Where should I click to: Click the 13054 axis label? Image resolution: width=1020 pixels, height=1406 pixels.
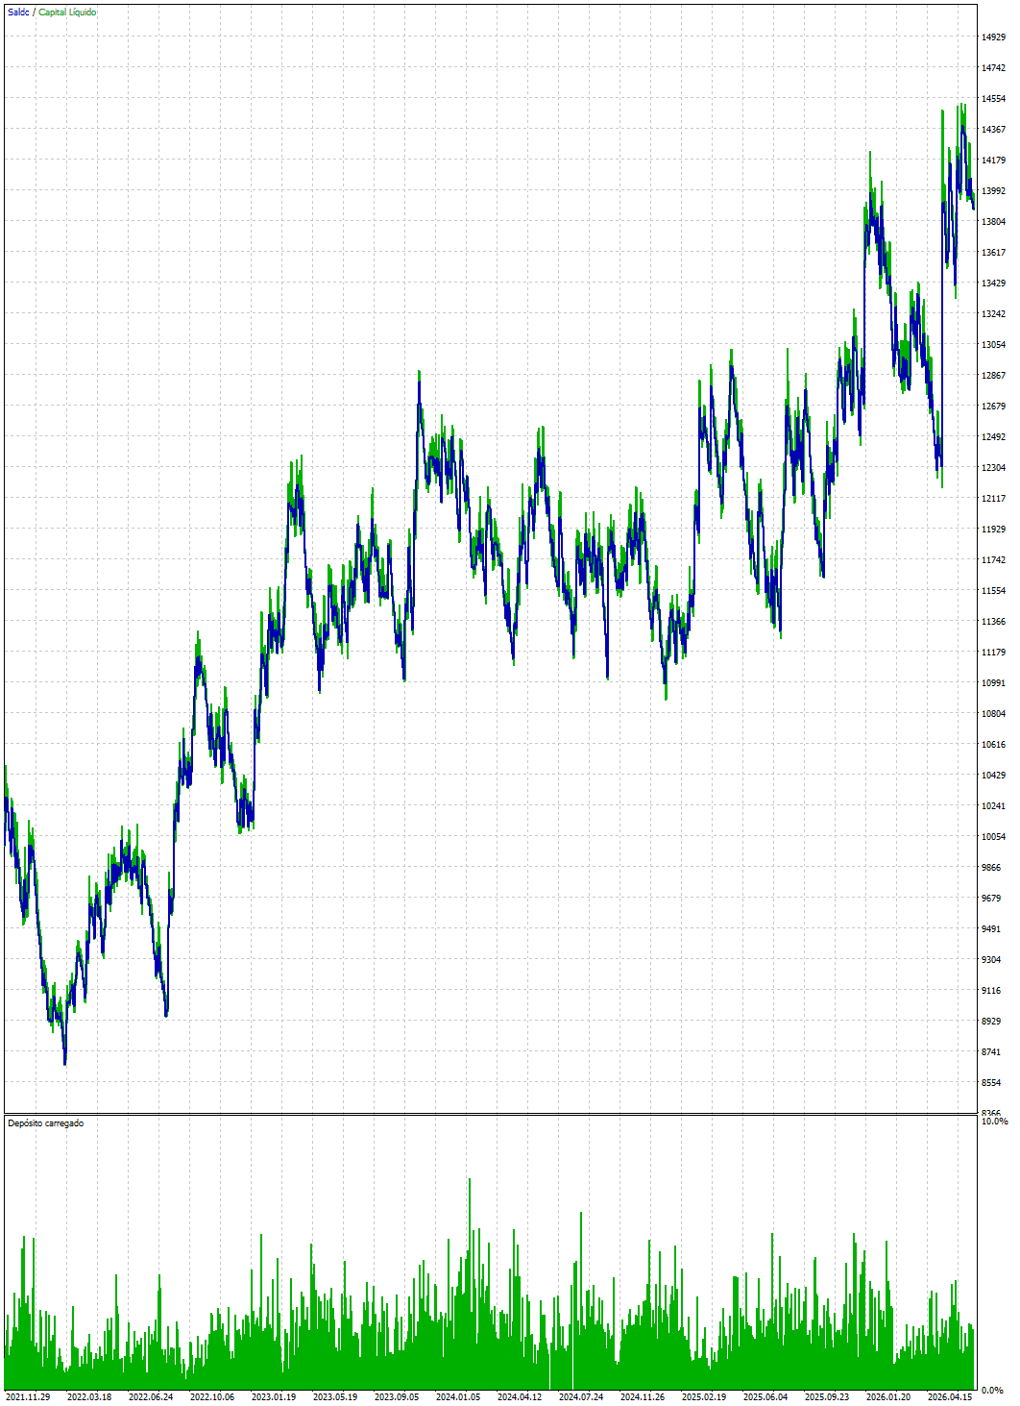pyautogui.click(x=994, y=345)
